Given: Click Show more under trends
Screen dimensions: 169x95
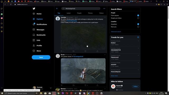Looking at the screenshot, I should pyautogui.click(x=114, y=76).
